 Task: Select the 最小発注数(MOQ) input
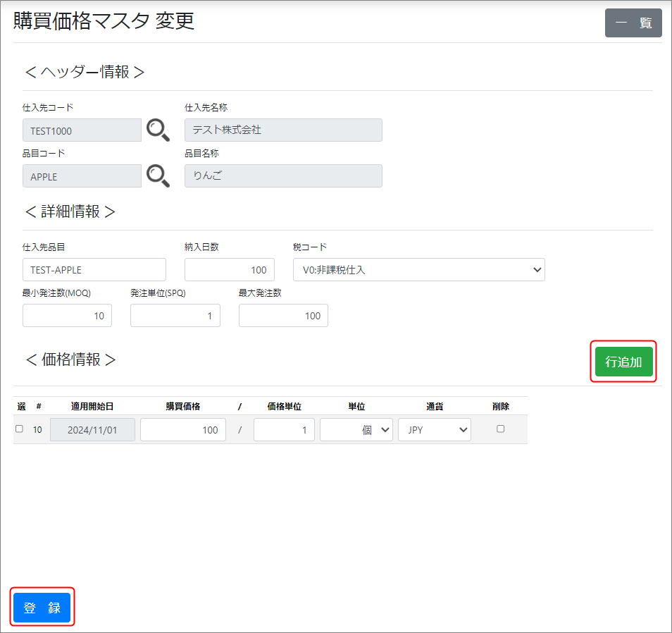coord(68,316)
